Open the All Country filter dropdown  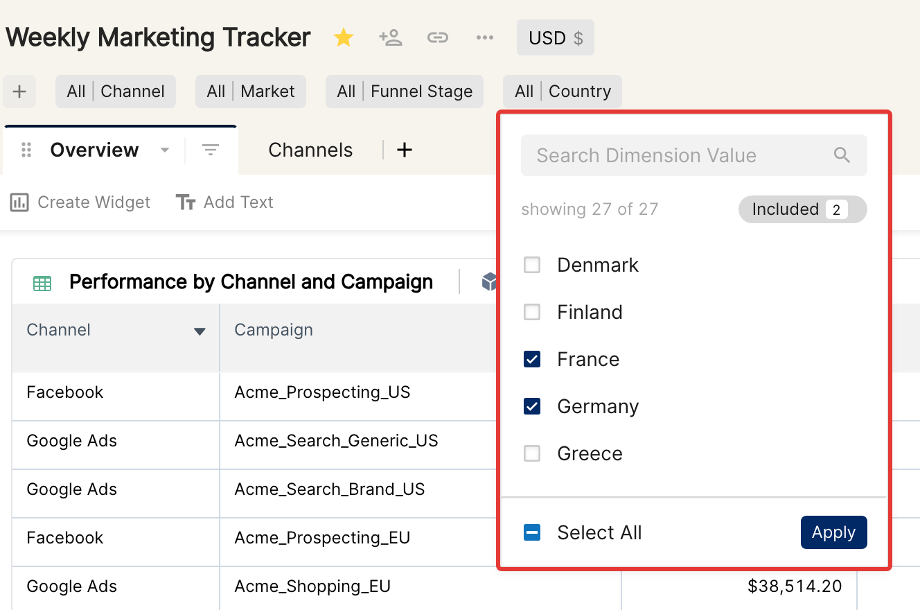[x=563, y=91]
